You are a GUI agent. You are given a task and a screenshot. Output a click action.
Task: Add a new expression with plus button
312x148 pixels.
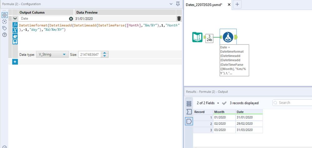tap(15, 62)
